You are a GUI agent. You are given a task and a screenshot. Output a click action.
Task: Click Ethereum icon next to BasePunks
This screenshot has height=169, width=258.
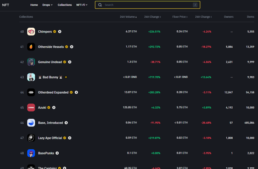(57, 153)
